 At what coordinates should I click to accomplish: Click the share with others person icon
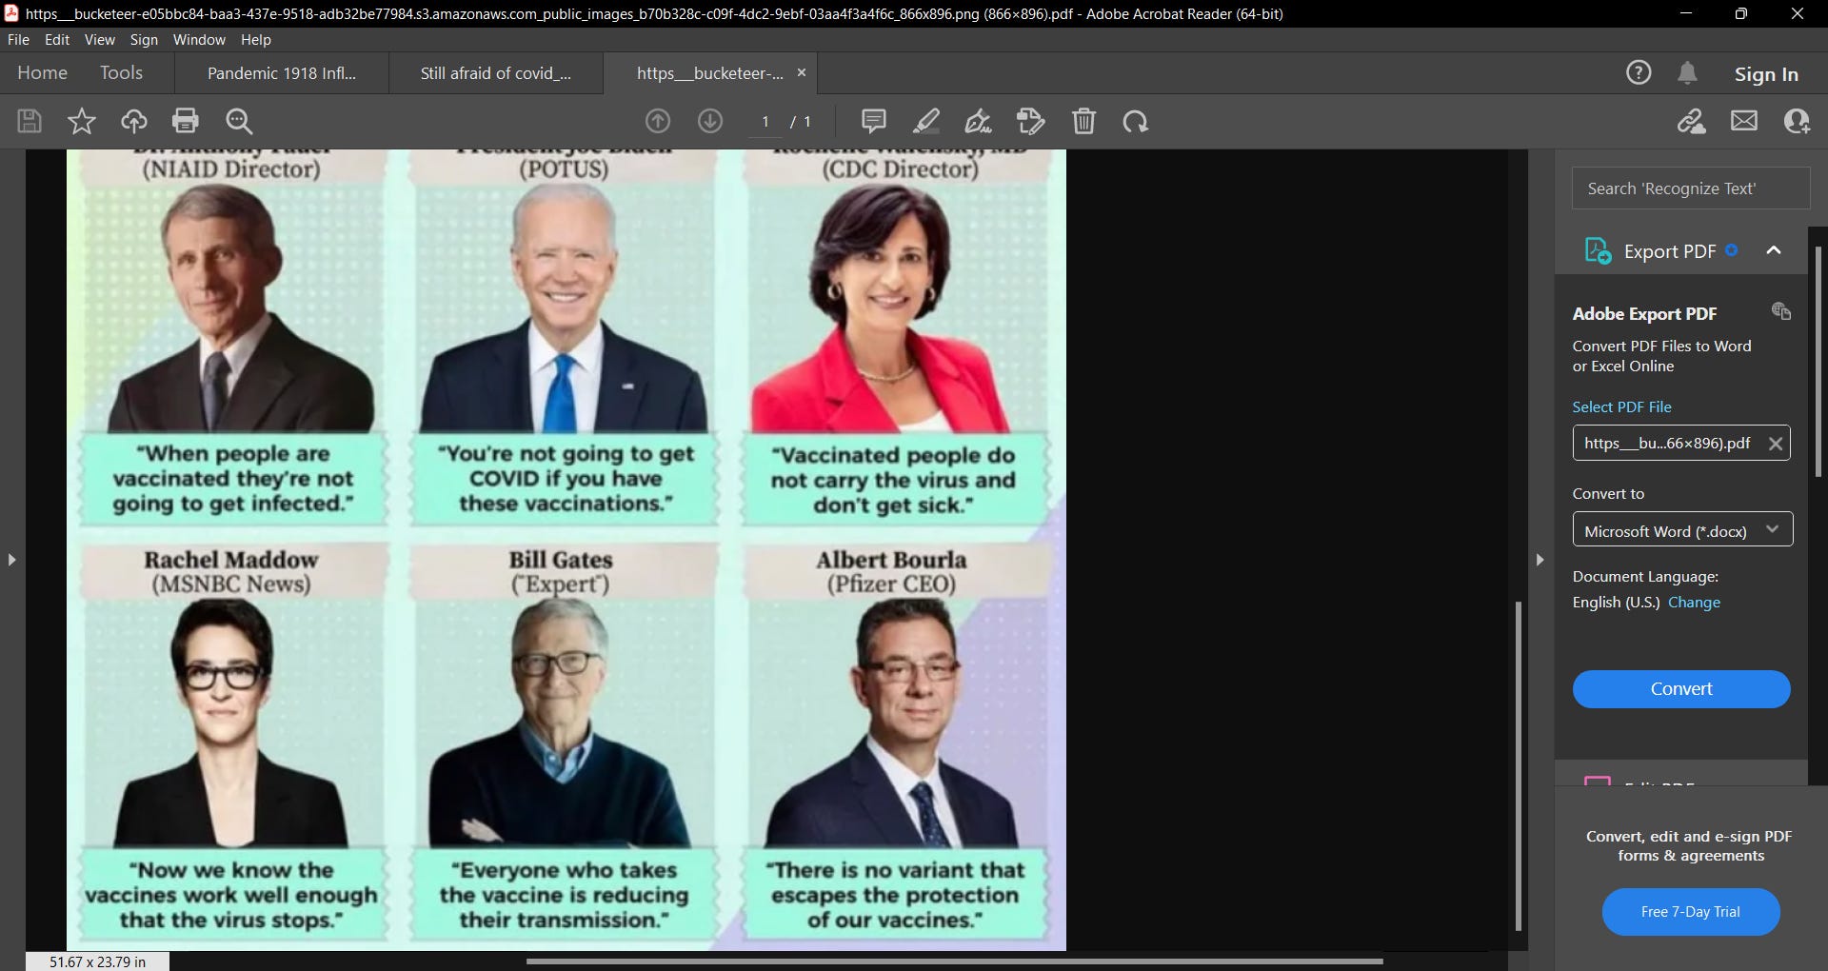(1797, 121)
